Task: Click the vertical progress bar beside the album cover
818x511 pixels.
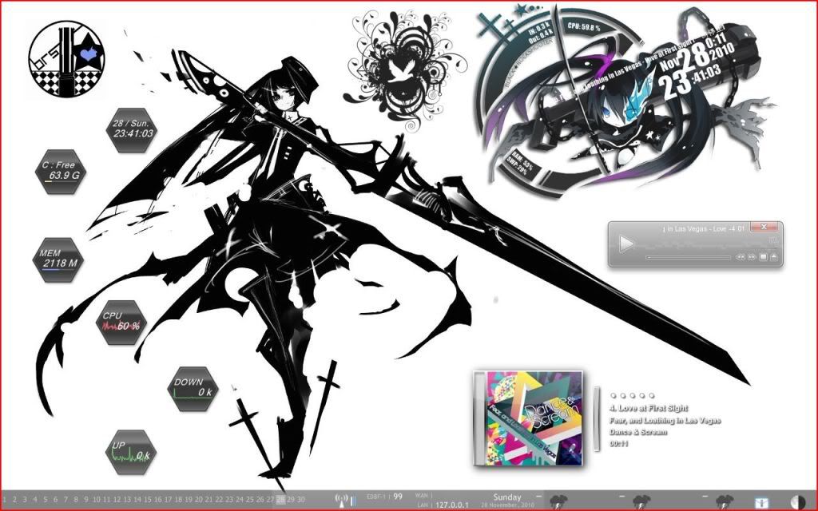Action: click(x=597, y=418)
